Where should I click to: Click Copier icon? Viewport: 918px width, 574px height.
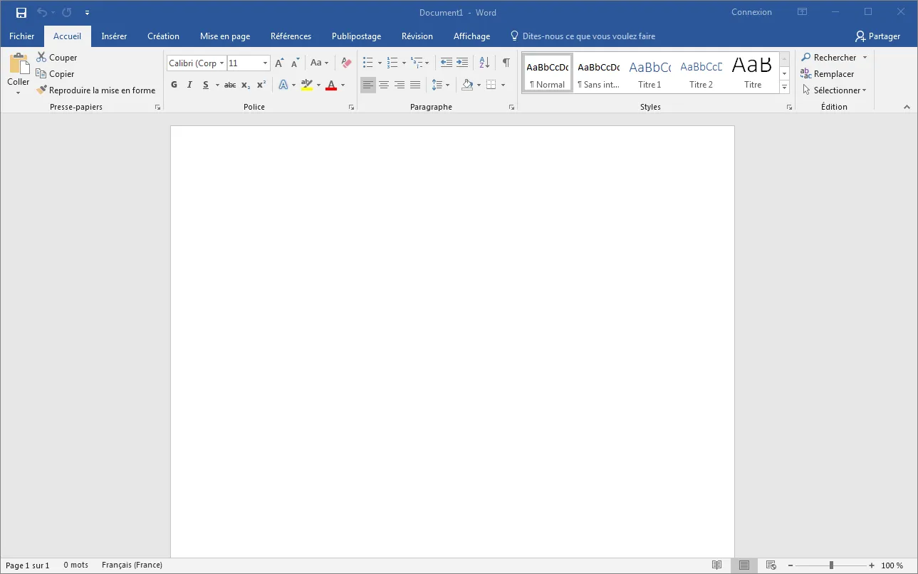point(41,73)
